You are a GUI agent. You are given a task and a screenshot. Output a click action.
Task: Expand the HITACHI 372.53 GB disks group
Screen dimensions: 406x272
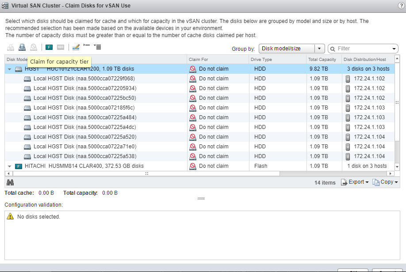pyautogui.click(x=9, y=166)
